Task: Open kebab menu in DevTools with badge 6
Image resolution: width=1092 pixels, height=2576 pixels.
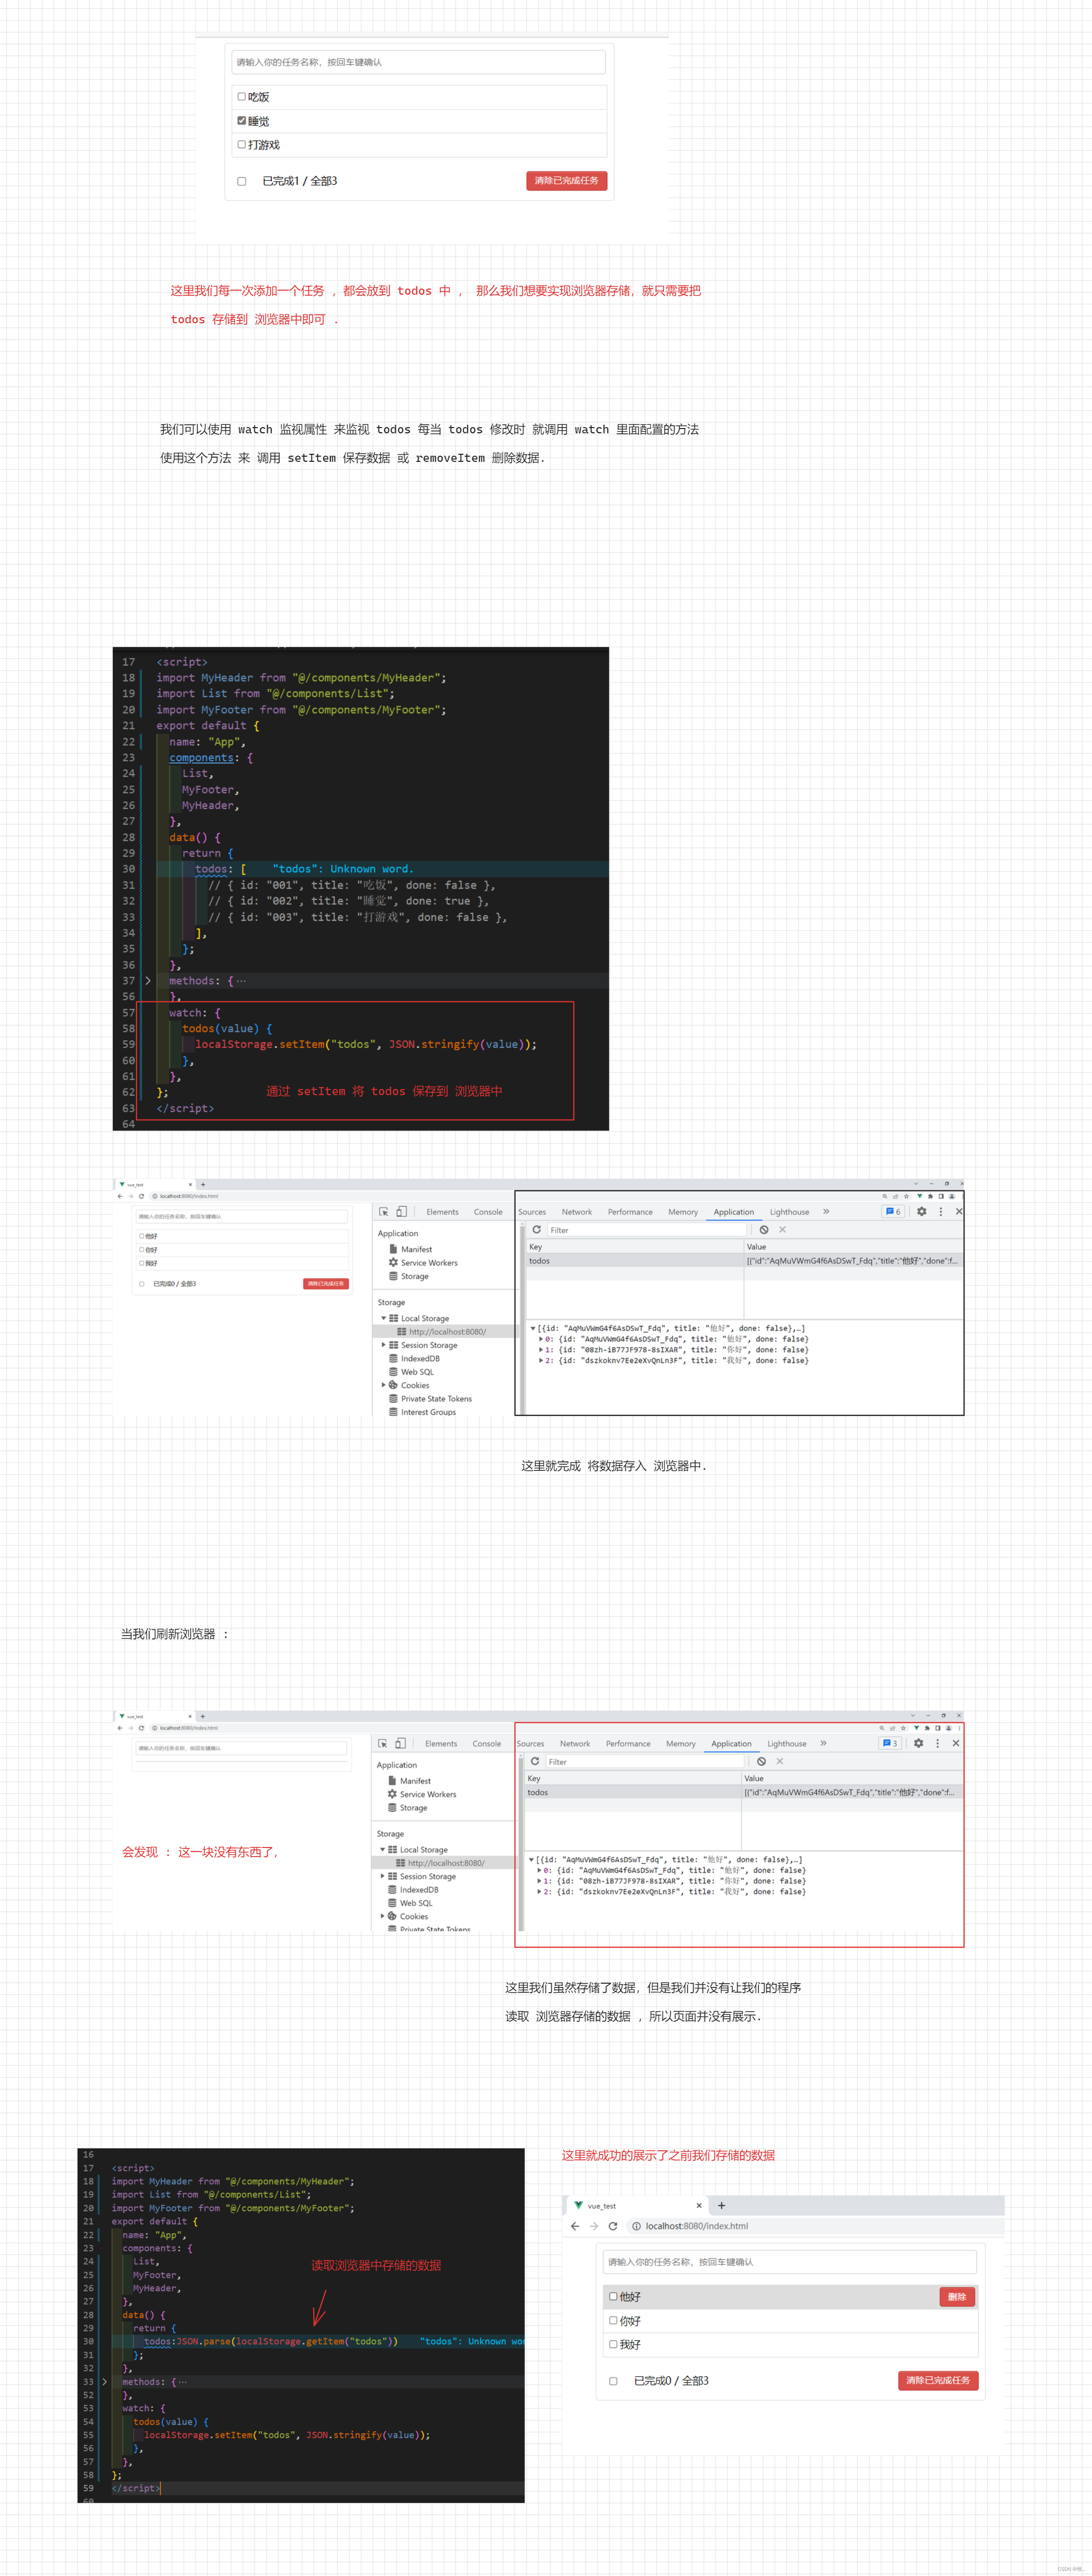Action: tap(940, 1211)
